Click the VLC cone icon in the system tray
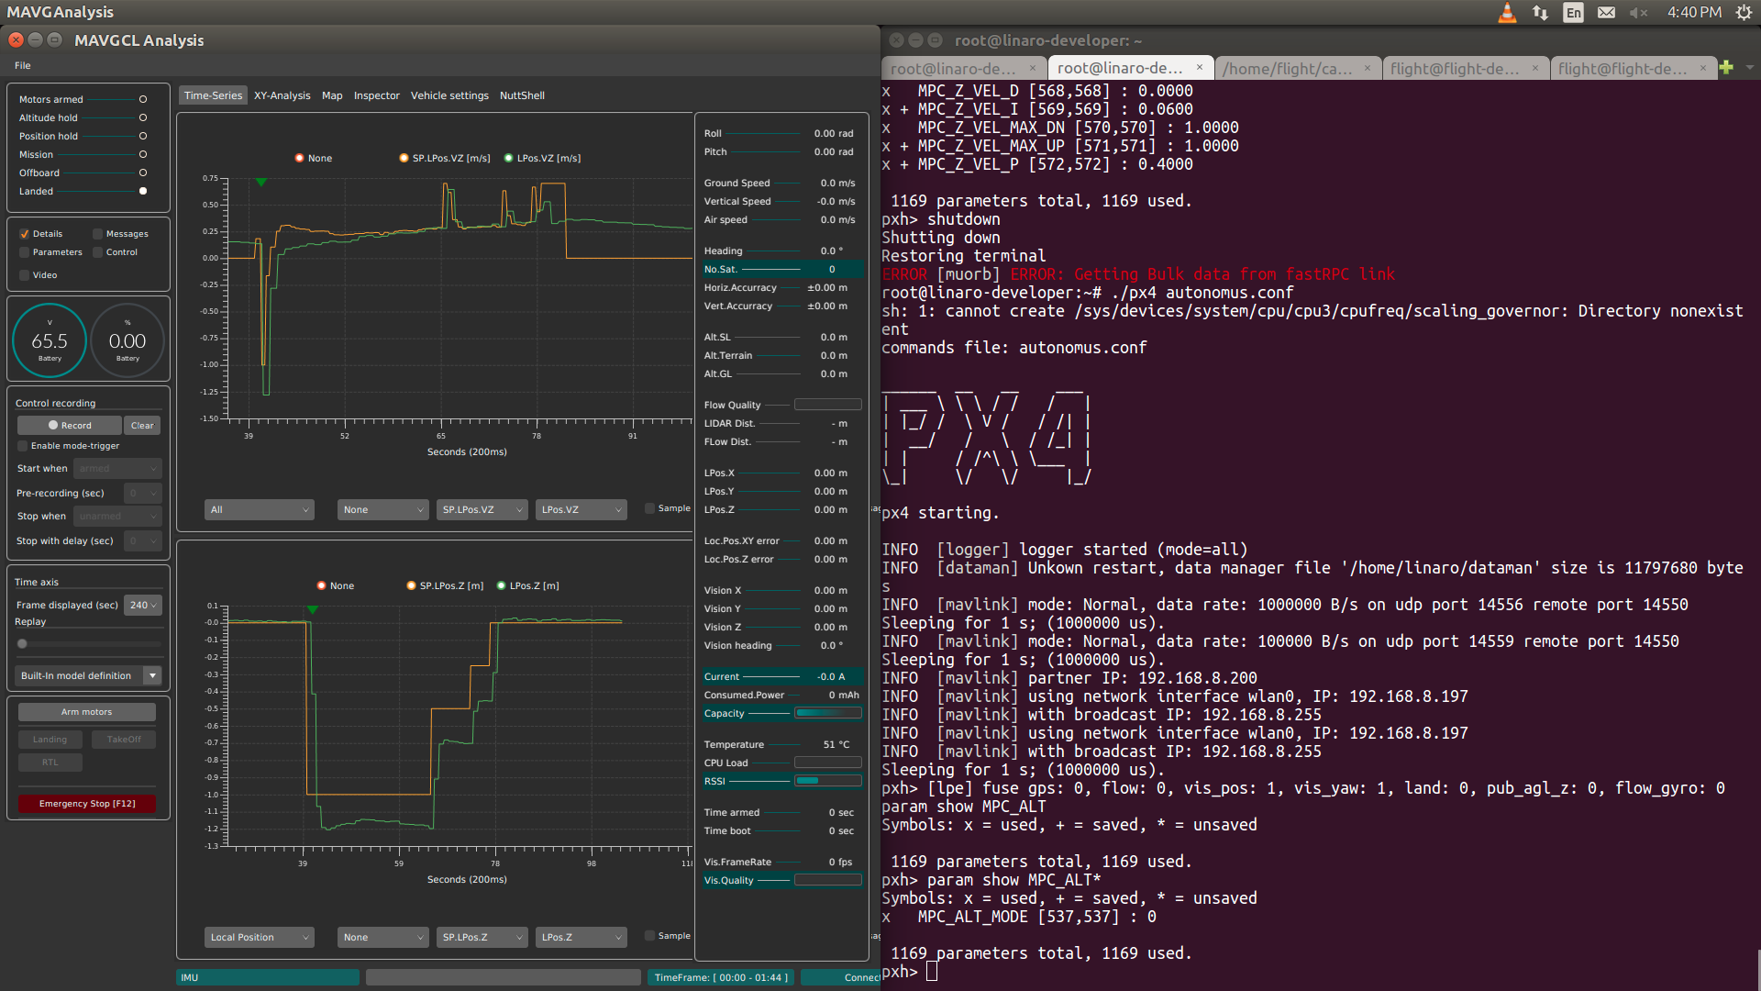The image size is (1761, 991). (1507, 13)
